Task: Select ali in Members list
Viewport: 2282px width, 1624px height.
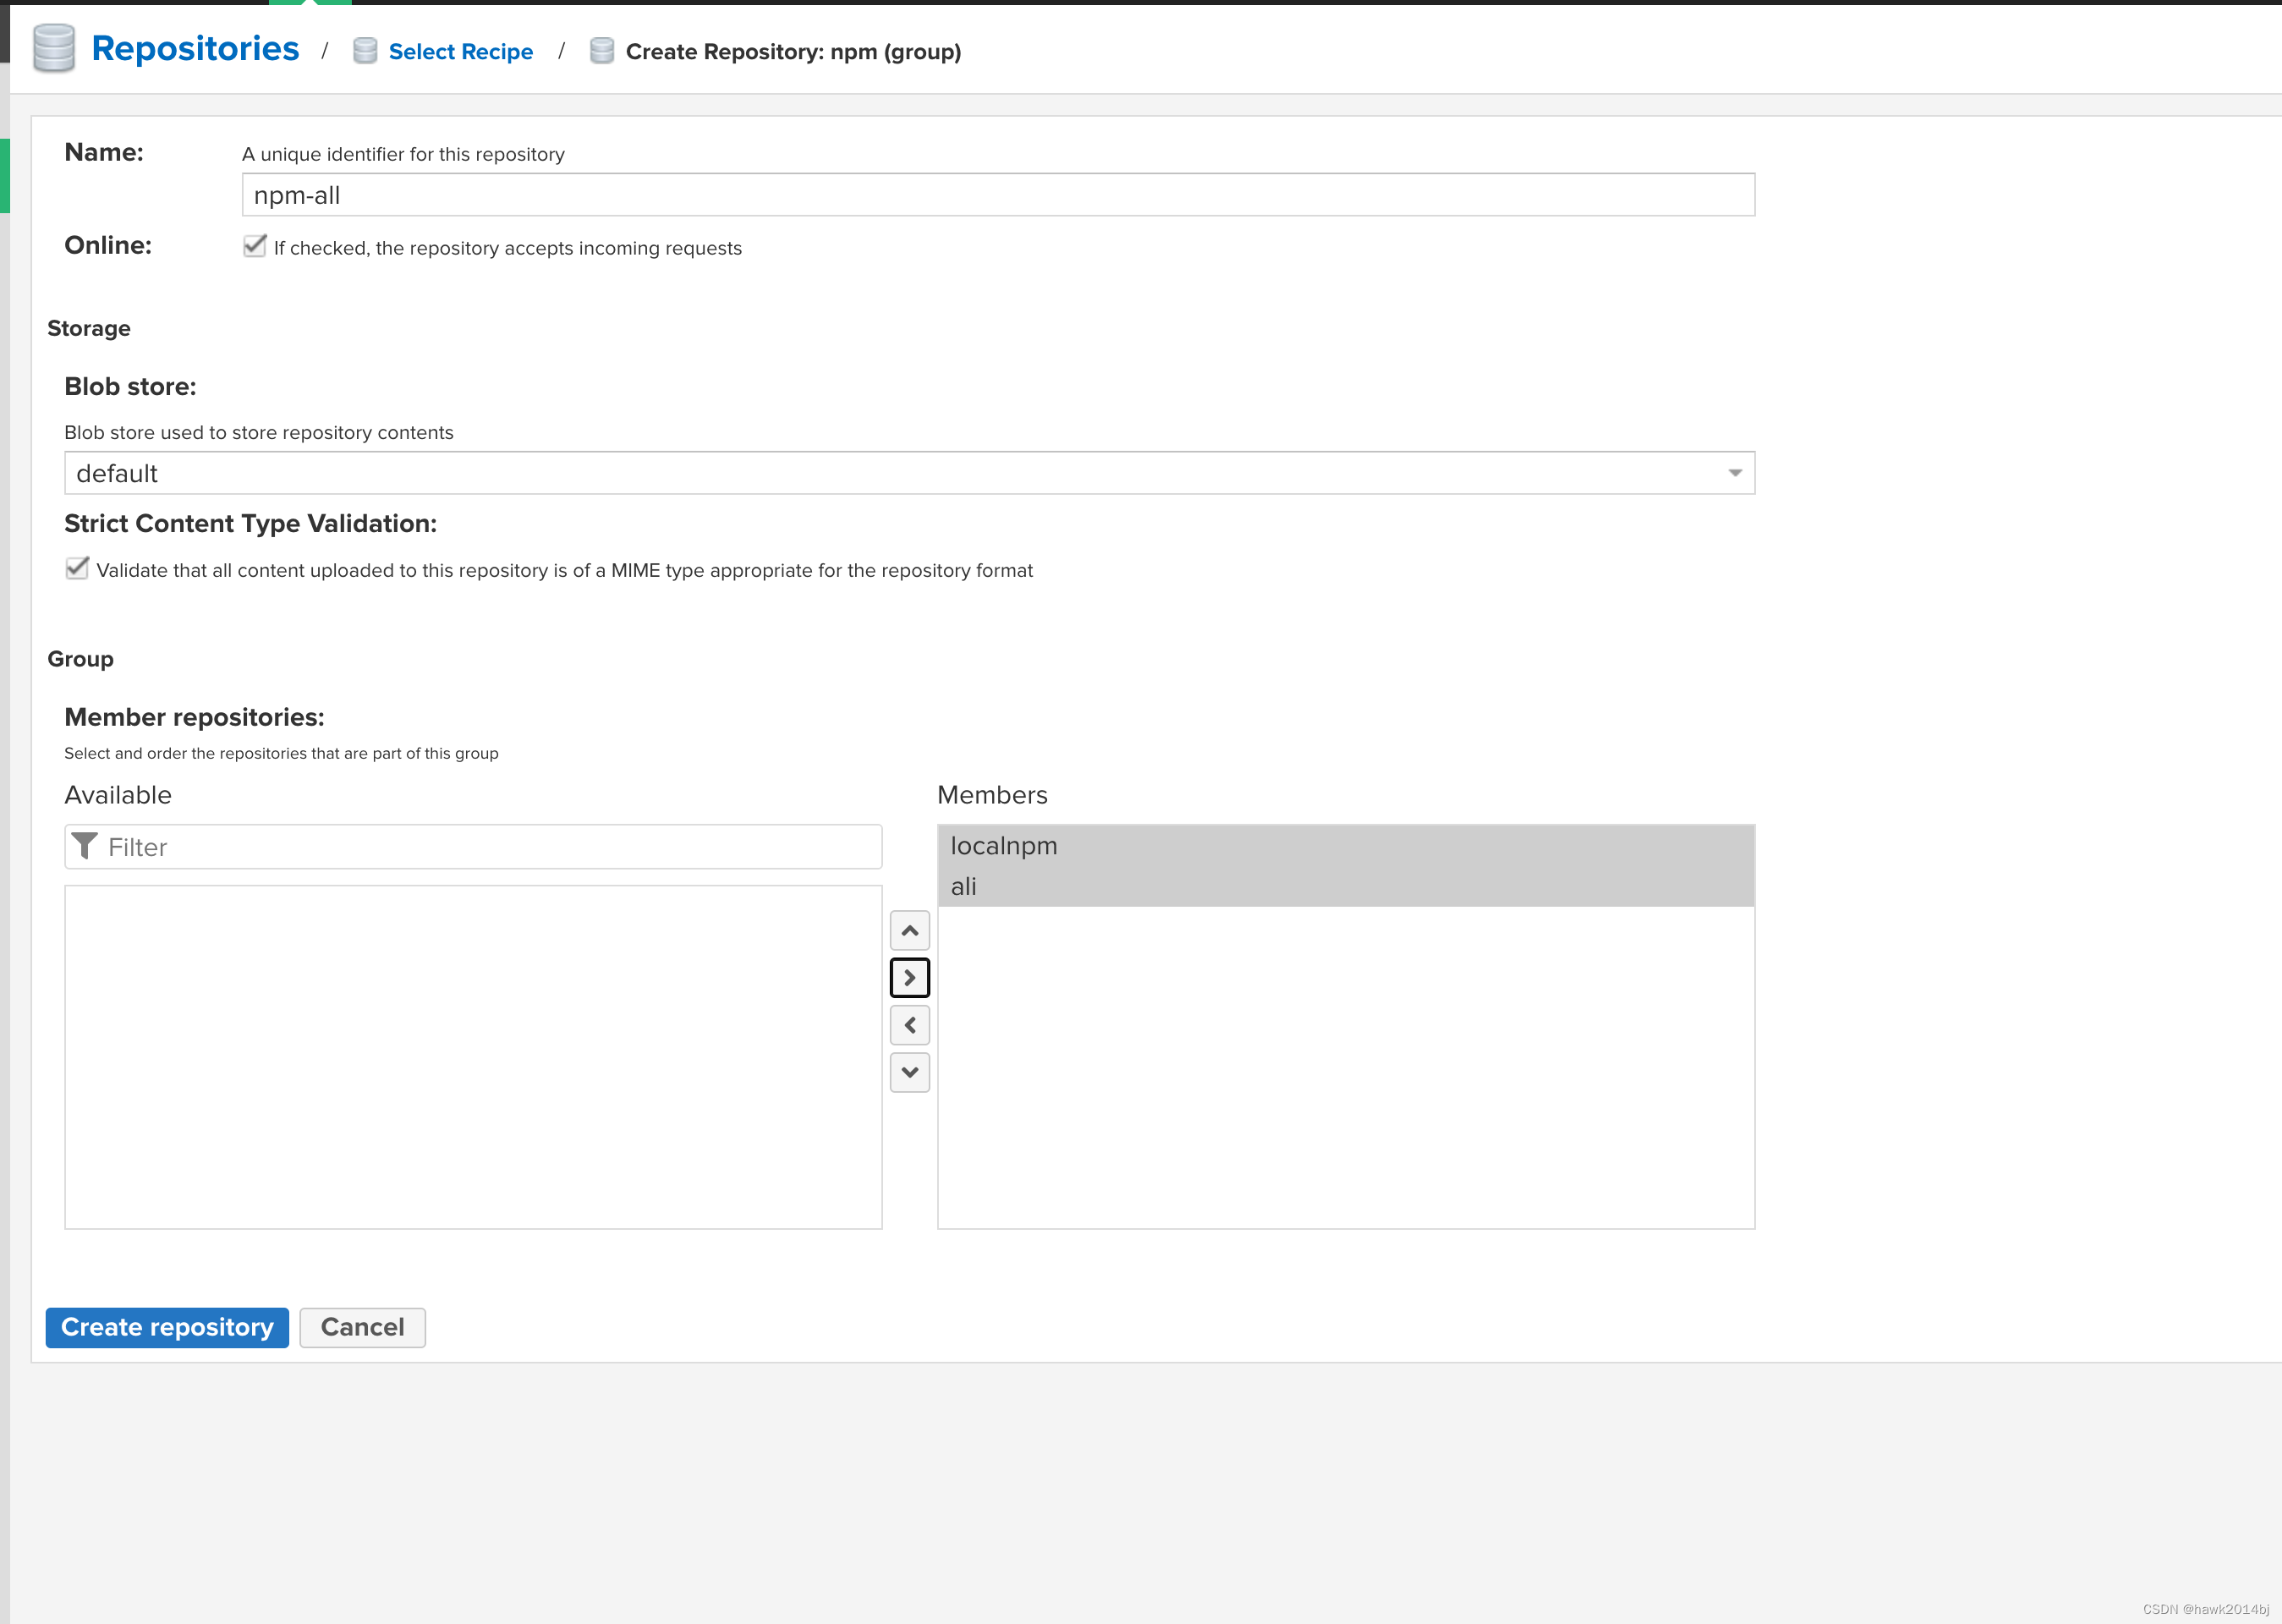Action: pyautogui.click(x=964, y=886)
